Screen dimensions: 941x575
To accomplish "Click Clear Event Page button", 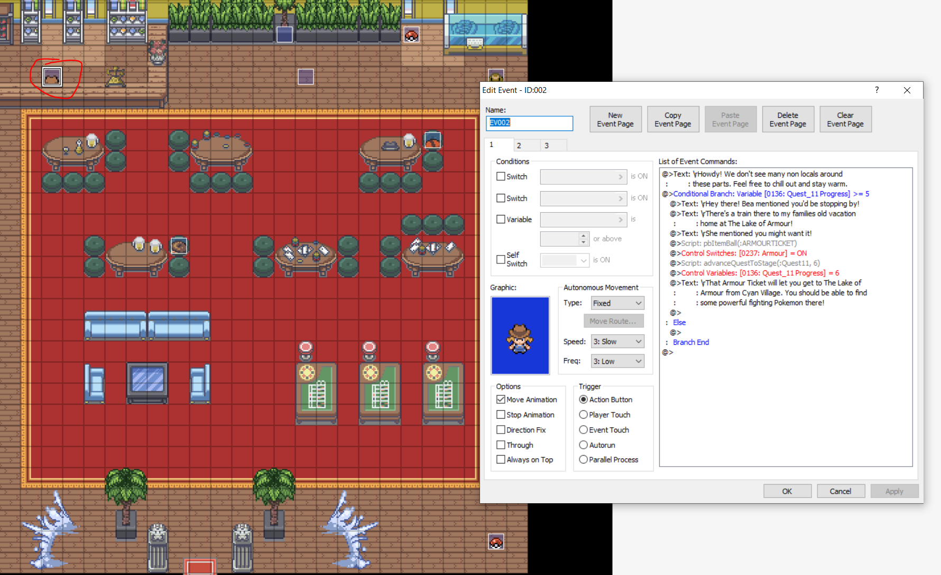I will tap(845, 119).
